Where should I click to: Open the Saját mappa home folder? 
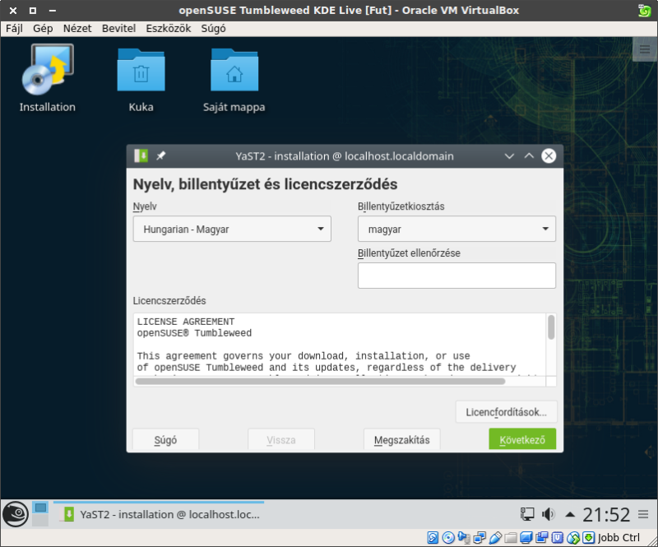[234, 80]
